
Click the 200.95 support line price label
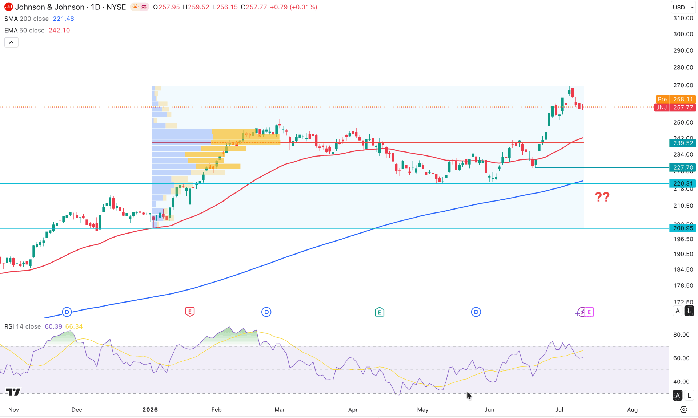point(683,228)
